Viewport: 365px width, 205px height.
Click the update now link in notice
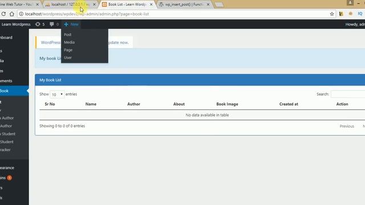118,43
